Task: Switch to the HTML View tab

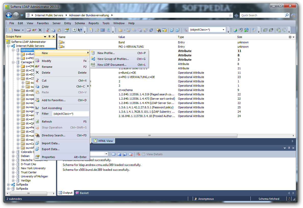Action: click(104, 141)
